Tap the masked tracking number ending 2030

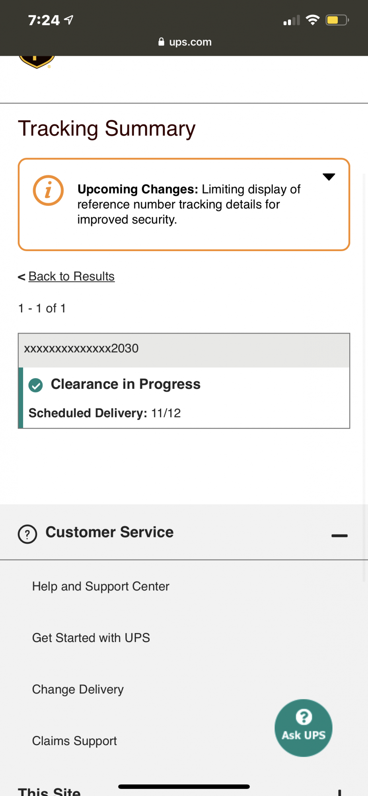click(81, 349)
